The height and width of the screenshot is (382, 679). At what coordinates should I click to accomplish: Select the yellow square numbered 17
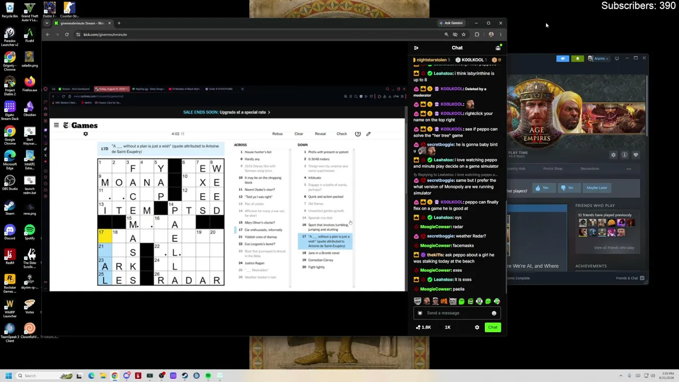[105, 237]
